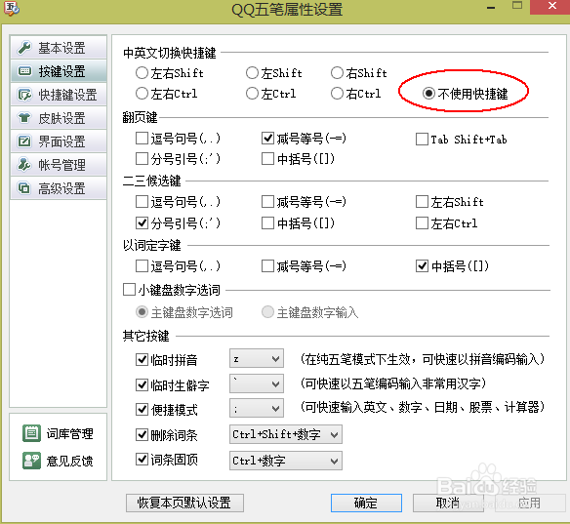Image resolution: width=570 pixels, height=524 pixels.
Task: Switch to 帐号管理 tab
Action: click(x=59, y=165)
